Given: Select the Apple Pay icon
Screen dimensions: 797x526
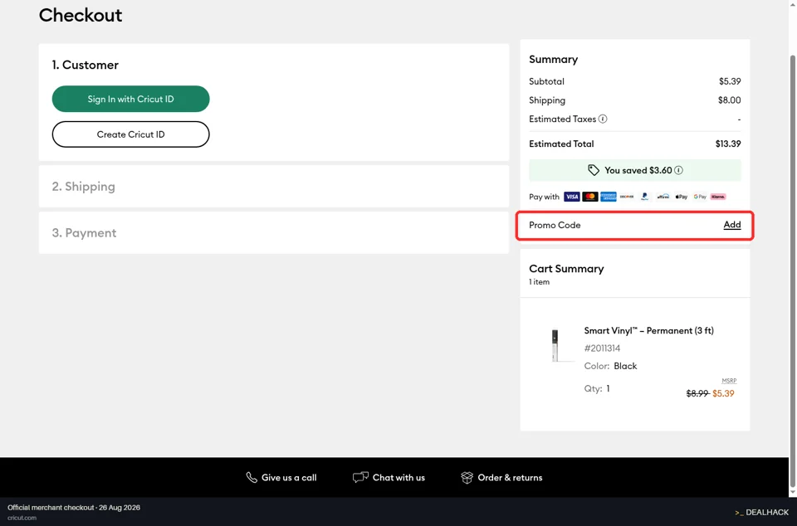Looking at the screenshot, I should (x=681, y=197).
